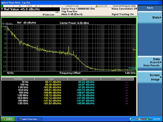Click the ALIGN OFF warning triangle icon
163x122 pixels.
[x=96, y=6]
